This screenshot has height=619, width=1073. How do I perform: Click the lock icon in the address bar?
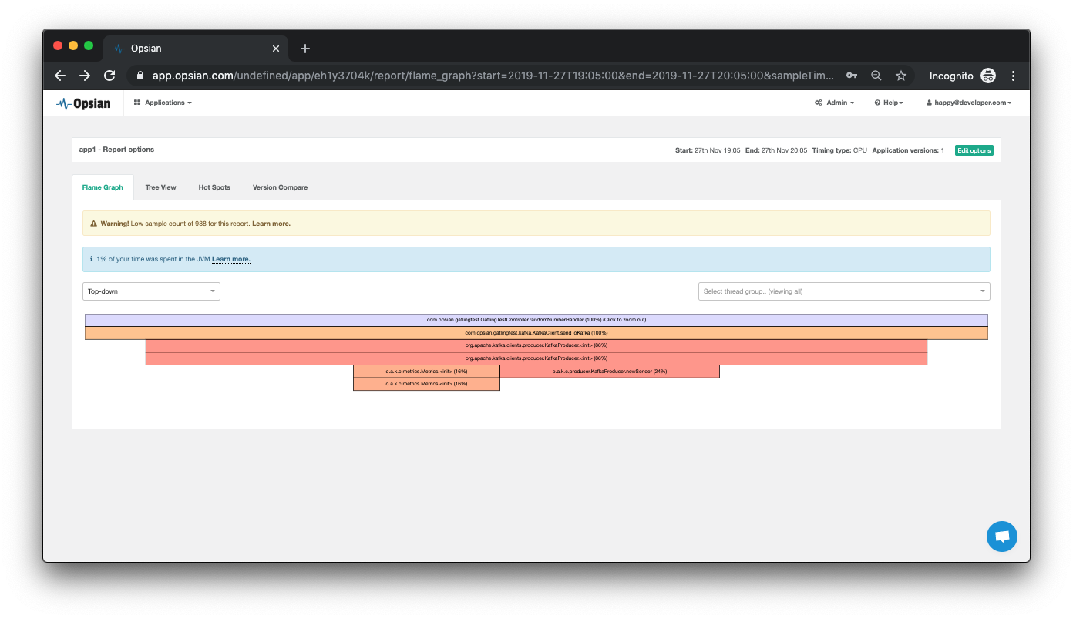click(x=140, y=76)
